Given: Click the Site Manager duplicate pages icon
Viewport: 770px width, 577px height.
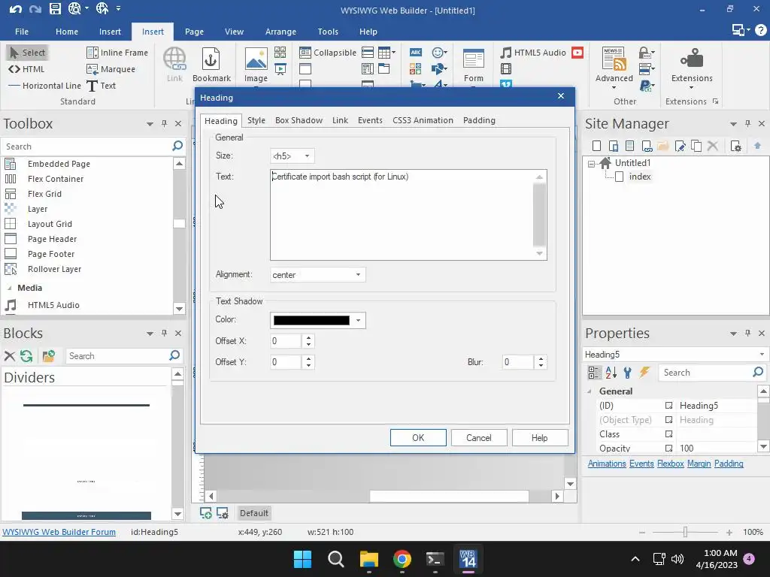Looking at the screenshot, I should click(x=696, y=146).
